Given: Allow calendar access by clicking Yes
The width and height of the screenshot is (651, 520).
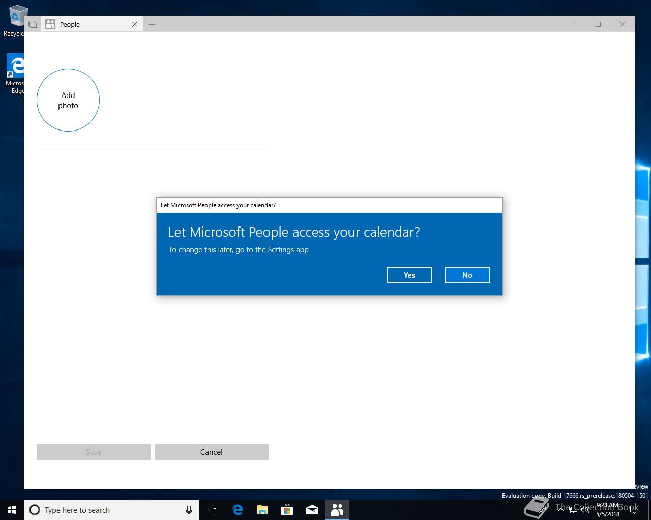Looking at the screenshot, I should point(409,275).
